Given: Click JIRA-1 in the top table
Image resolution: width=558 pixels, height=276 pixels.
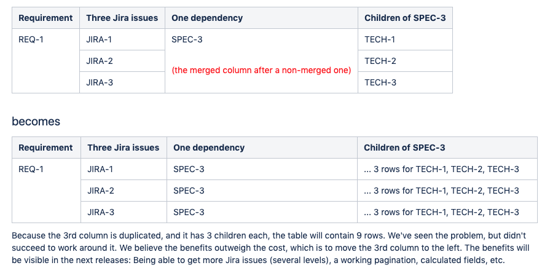Looking at the screenshot, I should (99, 40).
